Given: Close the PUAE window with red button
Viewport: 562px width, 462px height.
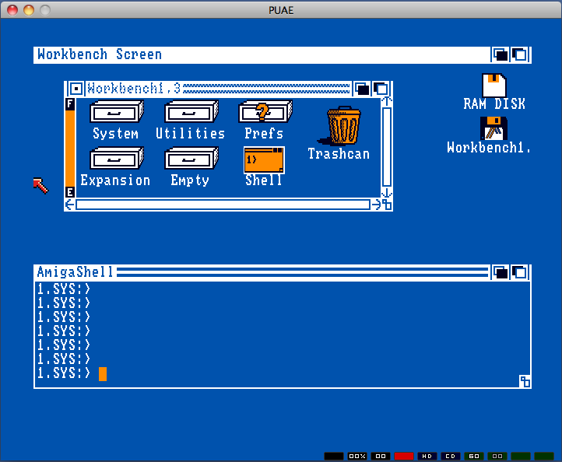Looking at the screenshot, I should pos(12,10).
